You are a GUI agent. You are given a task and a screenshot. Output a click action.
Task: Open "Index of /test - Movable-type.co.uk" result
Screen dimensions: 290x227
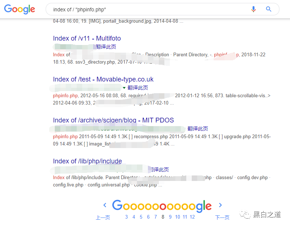click(103, 79)
